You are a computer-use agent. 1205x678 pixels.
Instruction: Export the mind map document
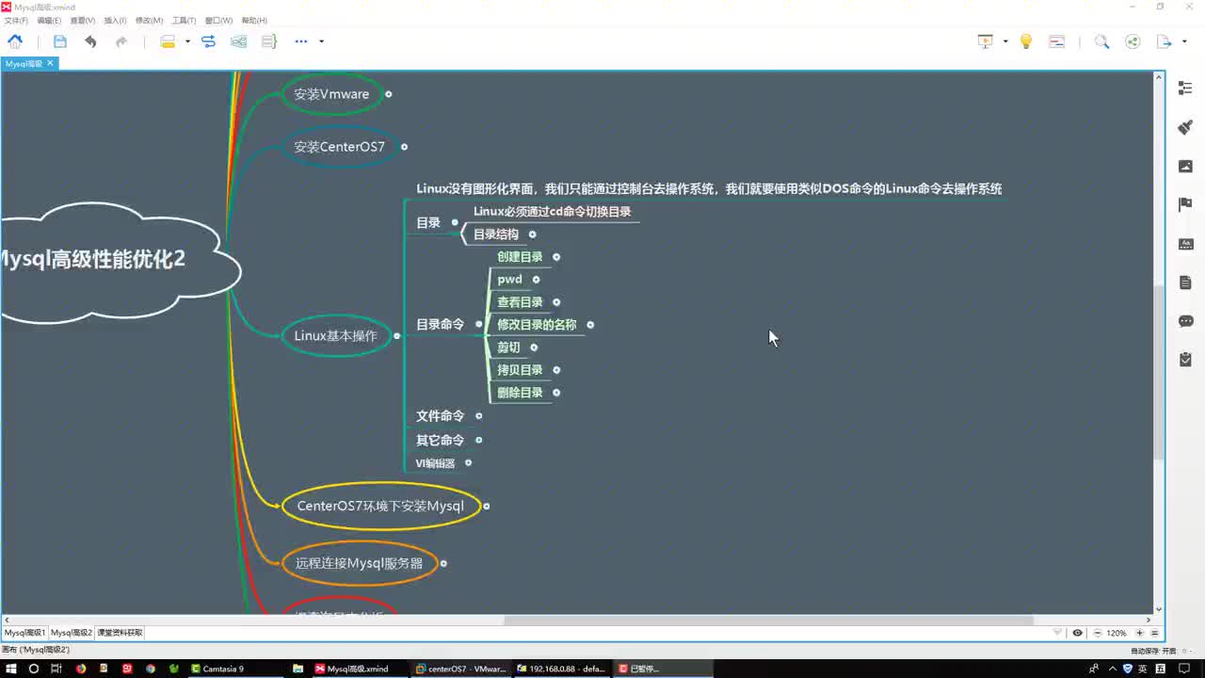click(1165, 41)
